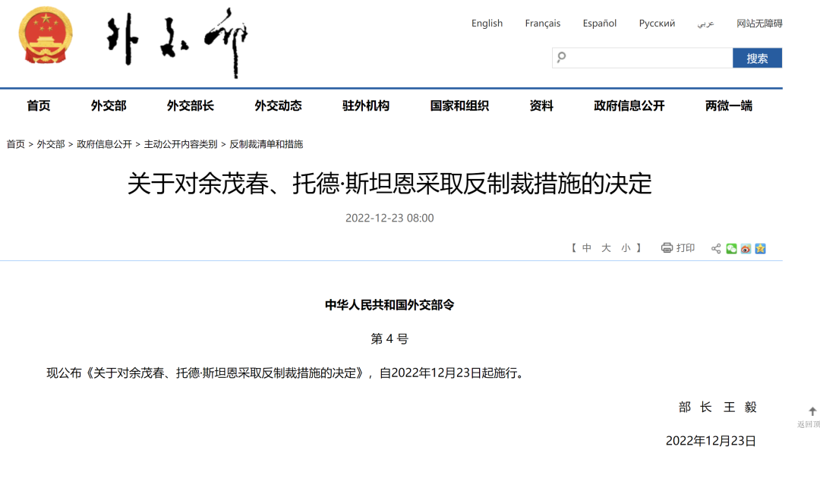
Task: Click inside the search input field
Action: click(x=649, y=58)
